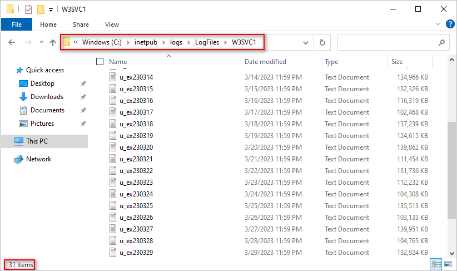Screen dimensions: 457x271
Task: Open Downloads in Quick access
Action: (47, 97)
